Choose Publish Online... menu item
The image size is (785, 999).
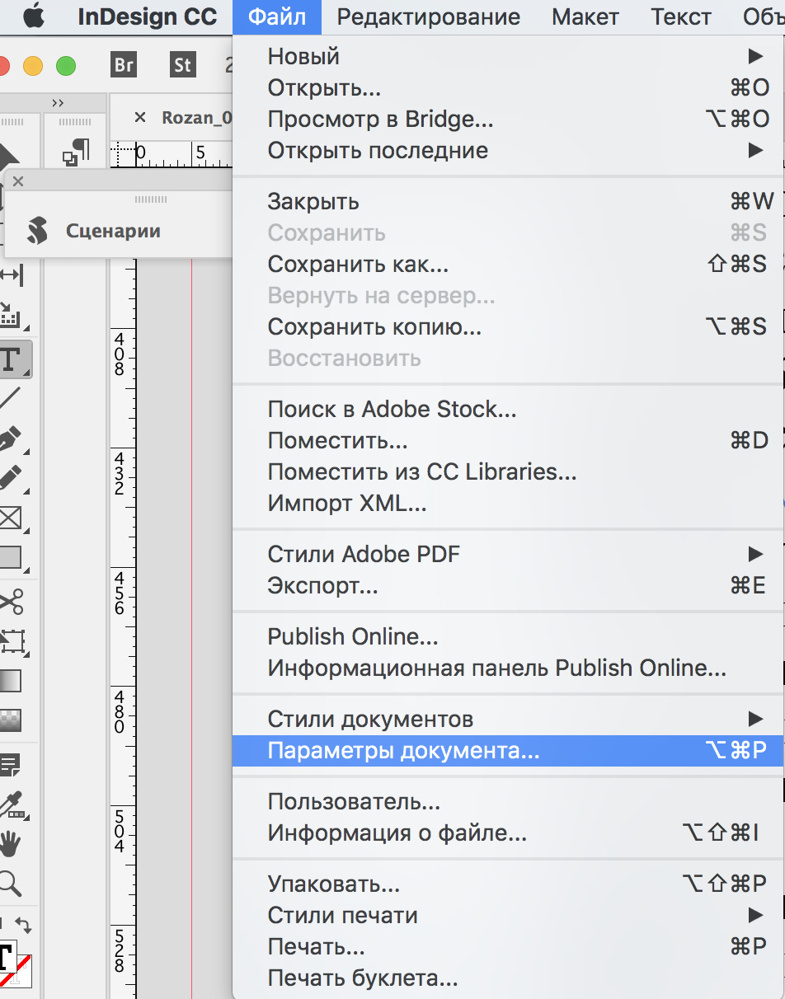[507, 637]
